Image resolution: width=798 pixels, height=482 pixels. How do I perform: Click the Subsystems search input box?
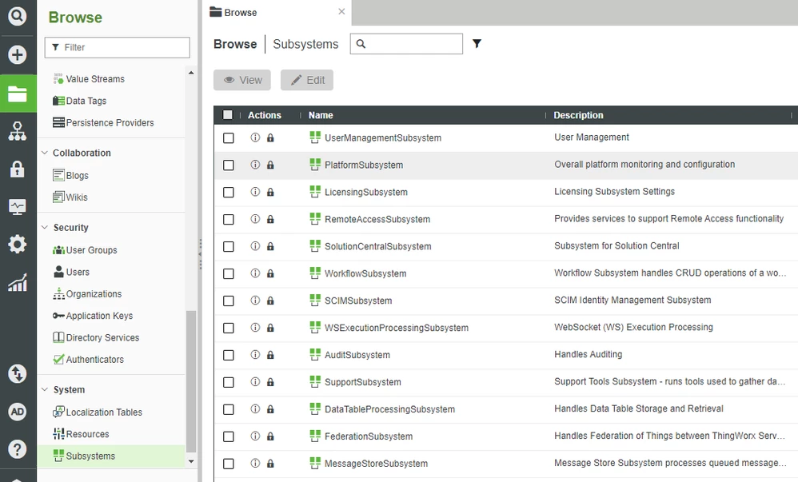point(407,44)
